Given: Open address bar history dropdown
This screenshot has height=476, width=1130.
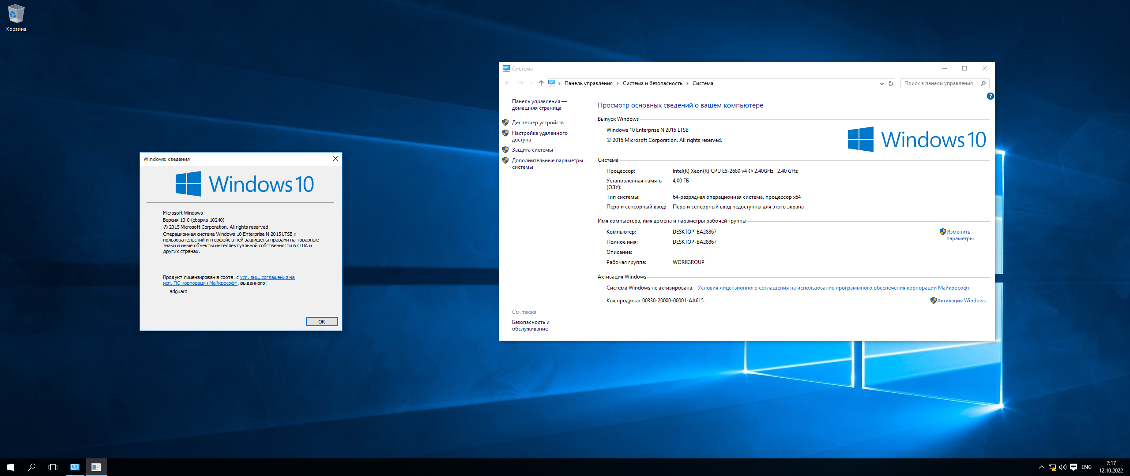Looking at the screenshot, I should point(881,83).
